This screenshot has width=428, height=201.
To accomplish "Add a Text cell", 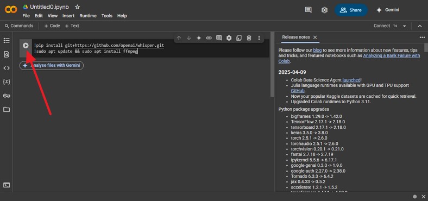I will [72, 26].
